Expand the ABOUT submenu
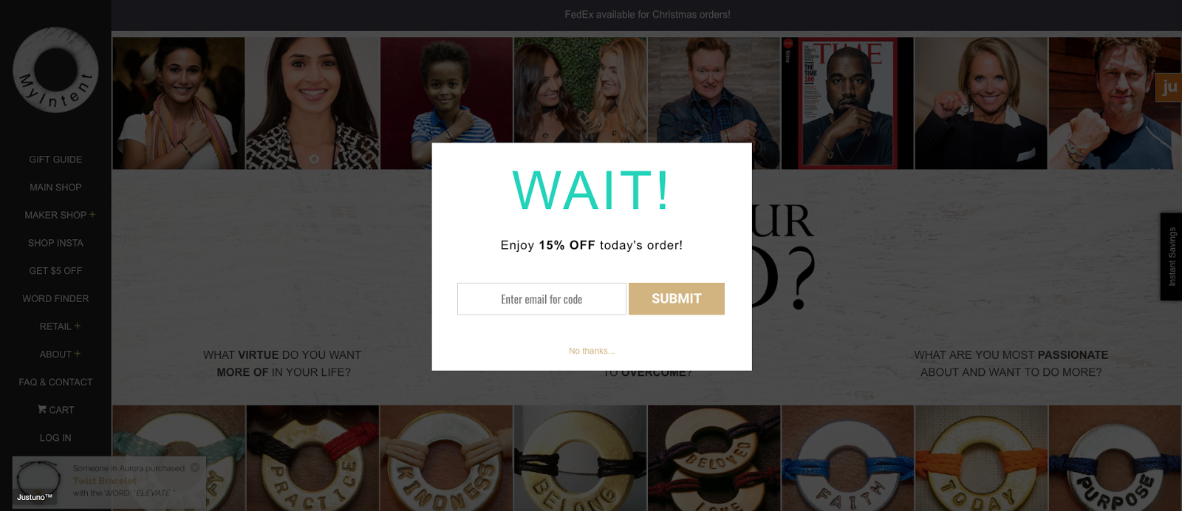Screen dimensions: 1182x511 78,354
